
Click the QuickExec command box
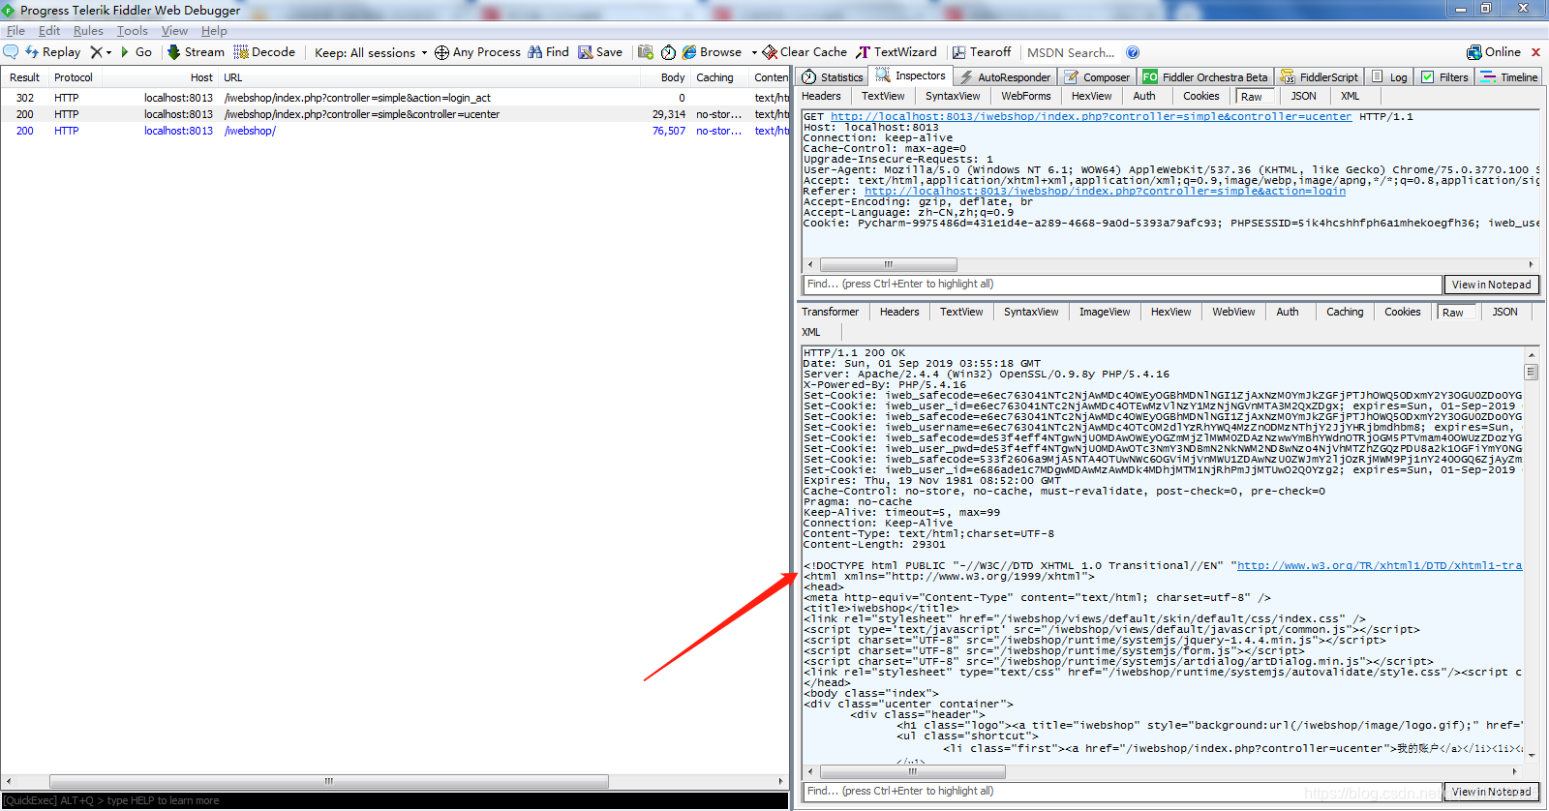click(x=395, y=800)
